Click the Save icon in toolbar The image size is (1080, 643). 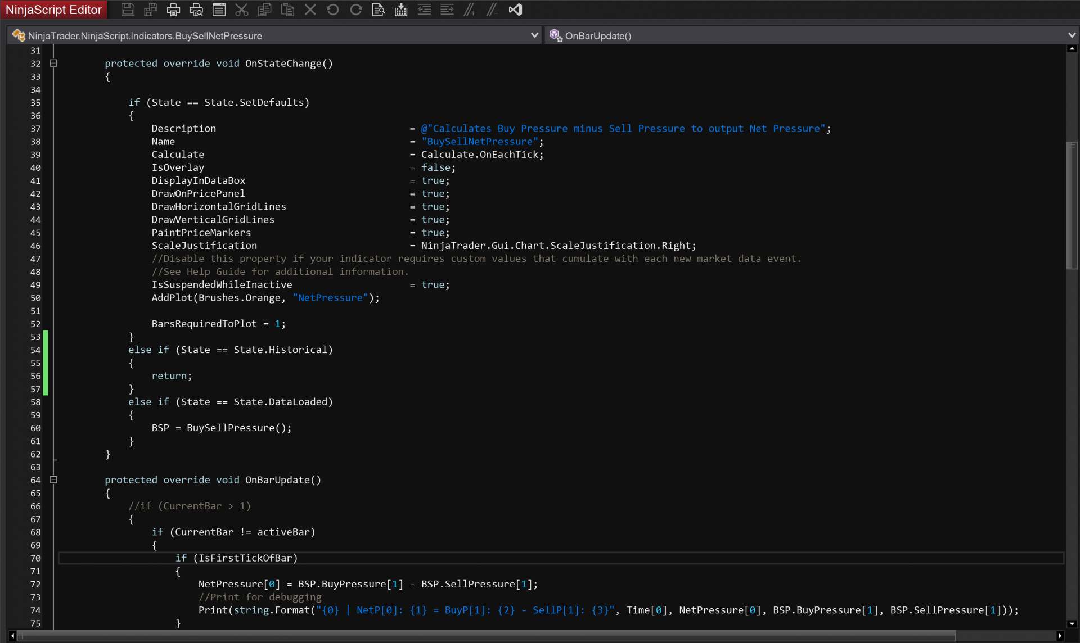[128, 10]
